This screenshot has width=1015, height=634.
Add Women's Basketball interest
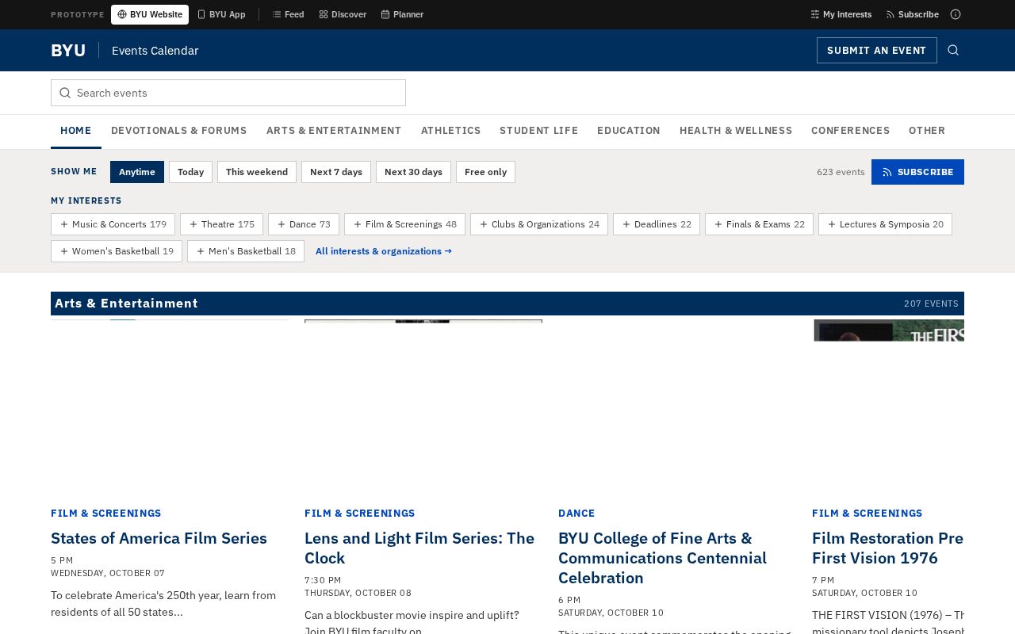coord(117,251)
